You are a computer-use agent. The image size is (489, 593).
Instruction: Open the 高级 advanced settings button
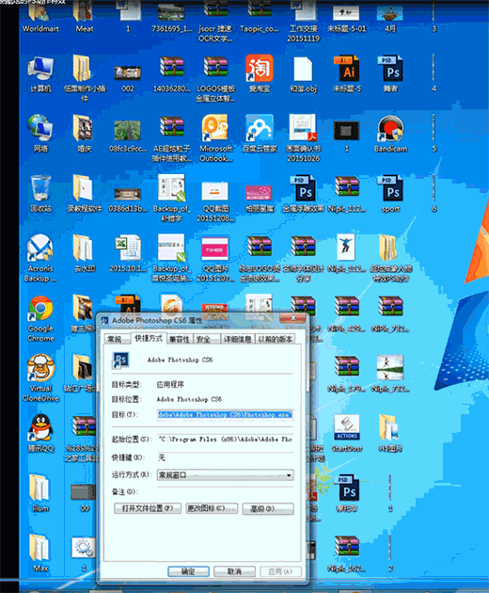coord(268,508)
